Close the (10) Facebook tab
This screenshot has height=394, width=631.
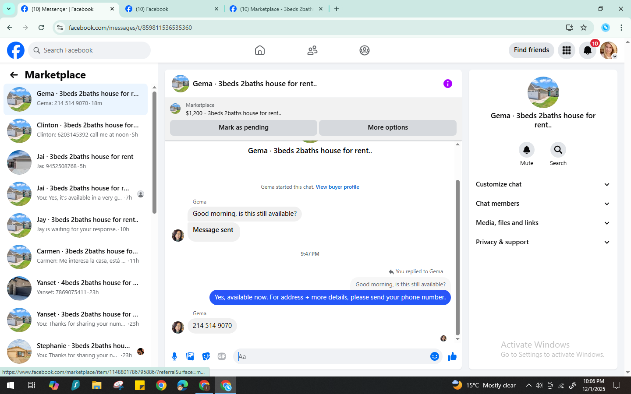(x=216, y=9)
